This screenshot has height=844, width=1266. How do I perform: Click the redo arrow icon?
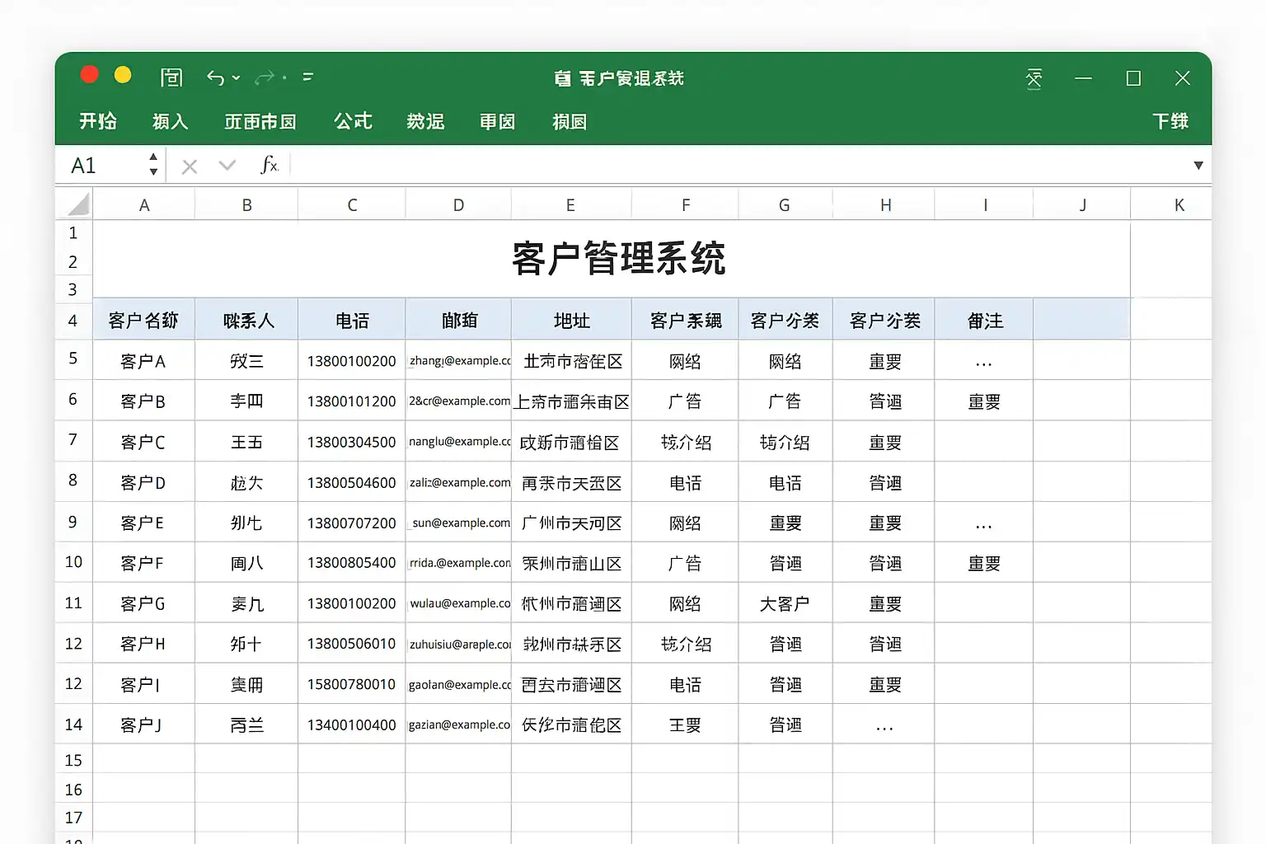pyautogui.click(x=264, y=77)
